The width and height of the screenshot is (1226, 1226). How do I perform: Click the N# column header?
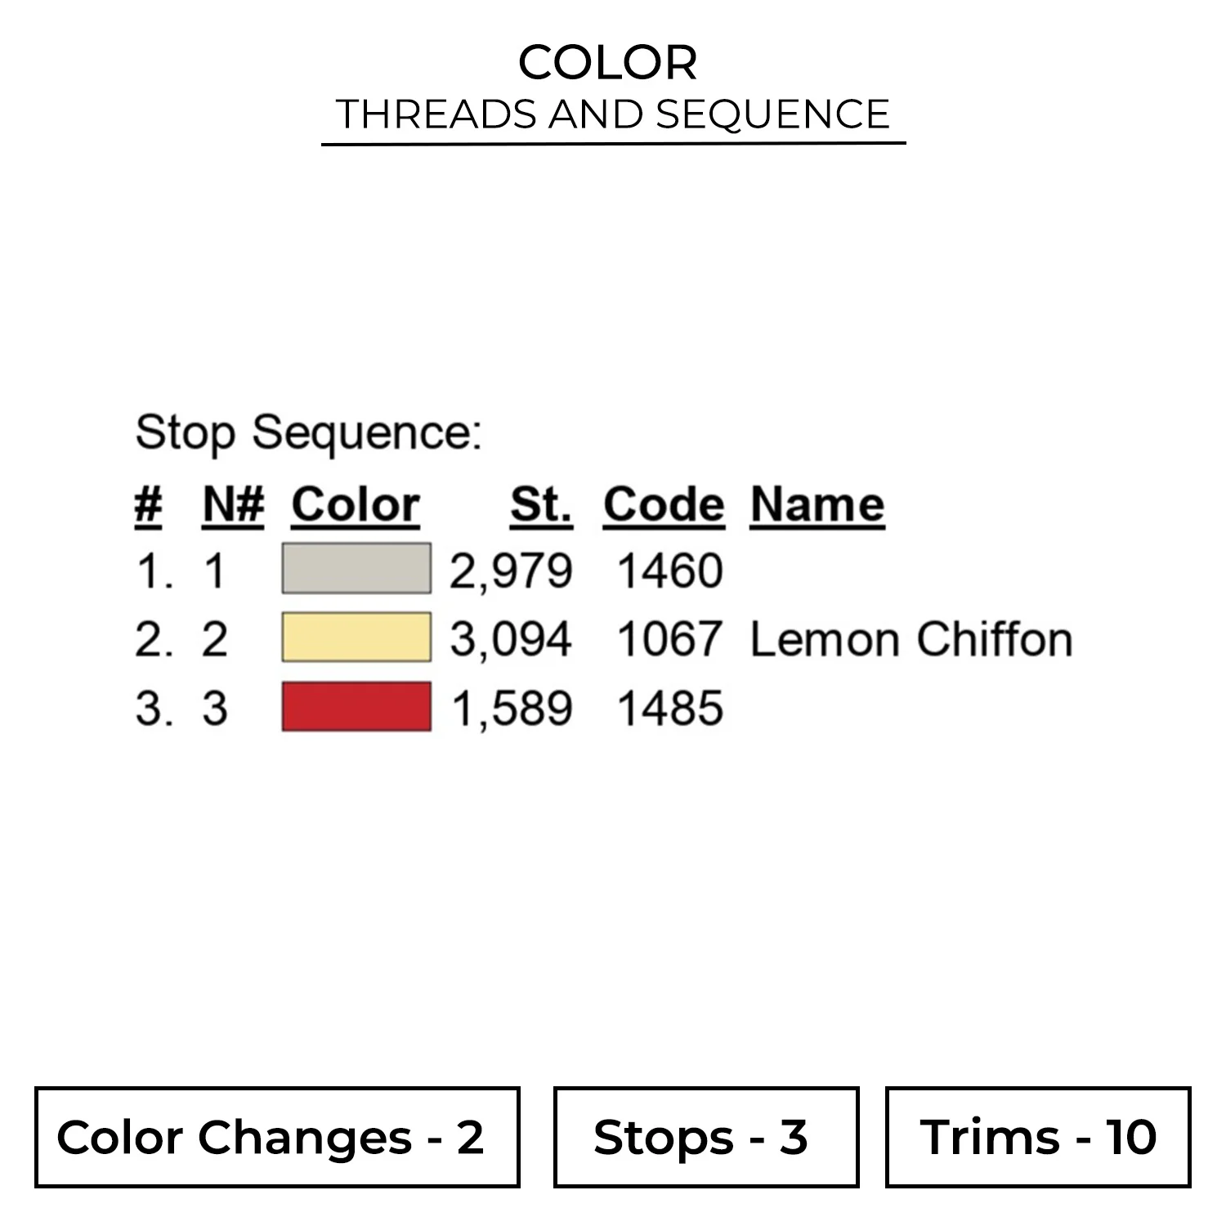[x=233, y=504]
